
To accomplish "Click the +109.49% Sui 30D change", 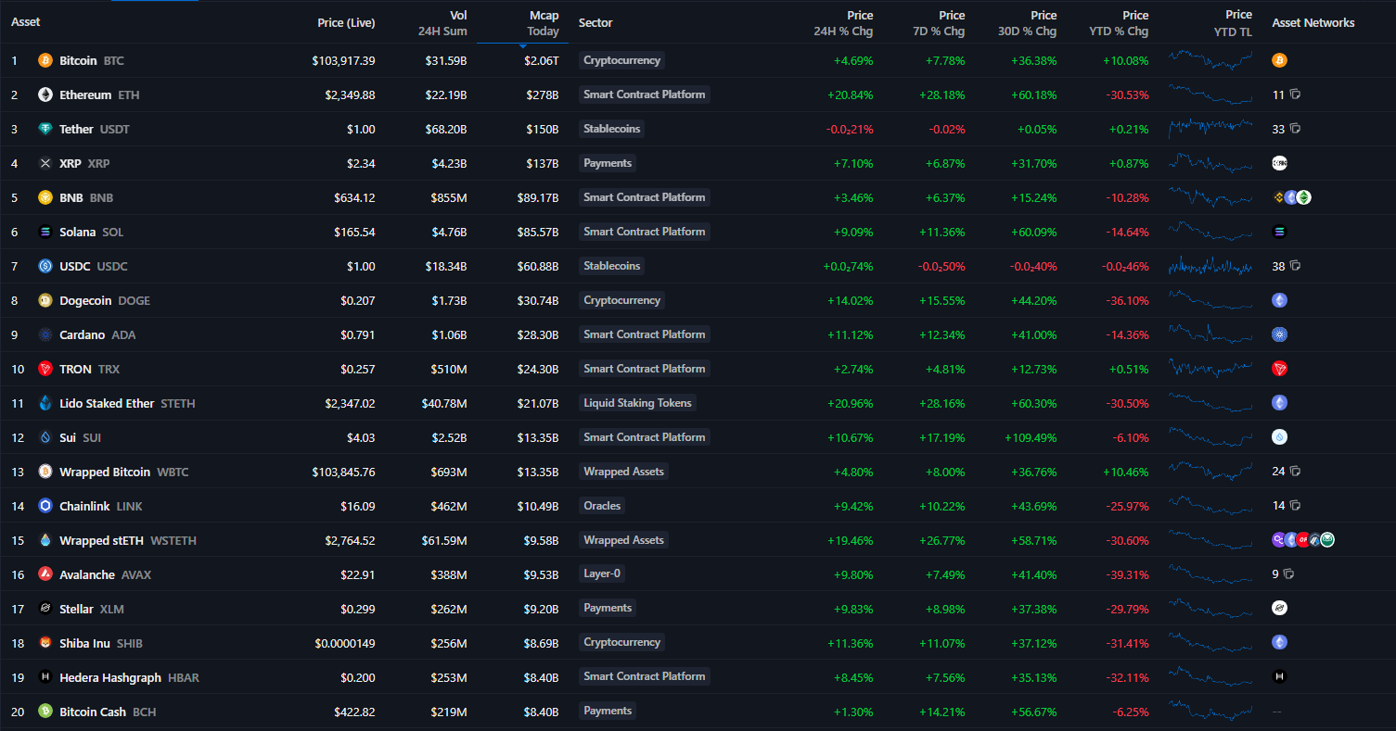I will pyautogui.click(x=1031, y=437).
